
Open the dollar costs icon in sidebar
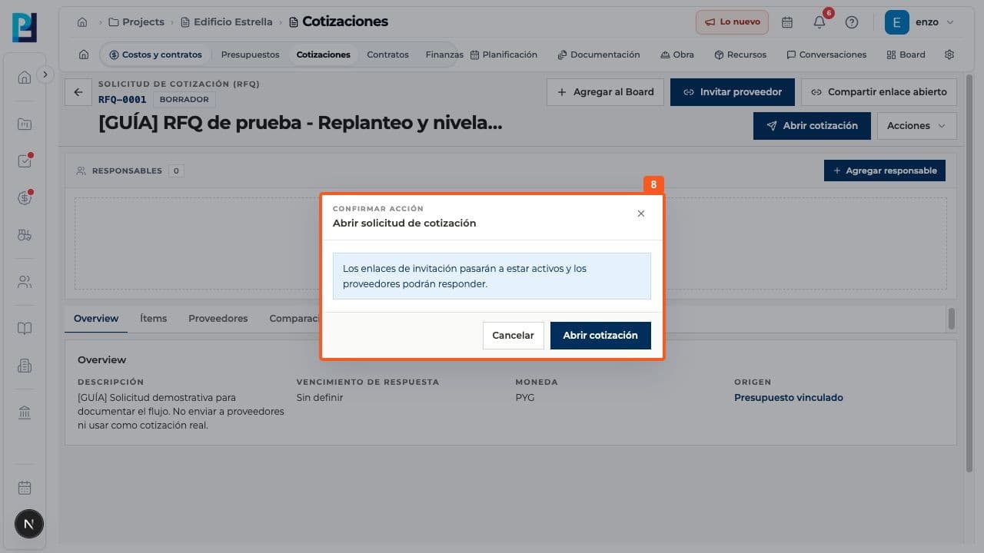(x=25, y=198)
